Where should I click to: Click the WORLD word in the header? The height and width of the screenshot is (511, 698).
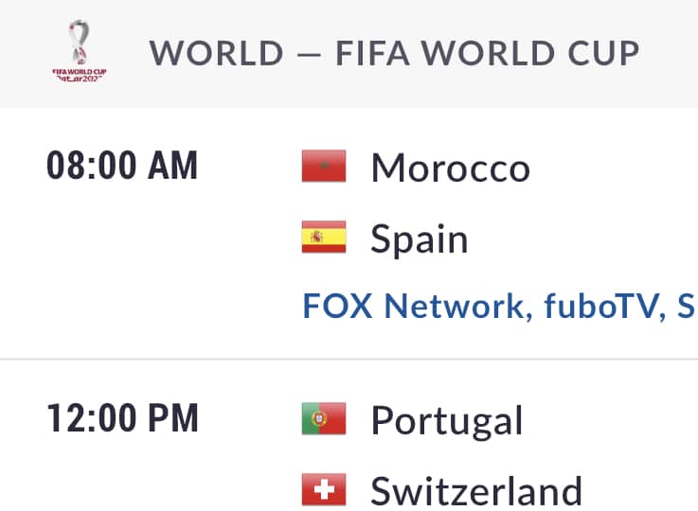(216, 53)
